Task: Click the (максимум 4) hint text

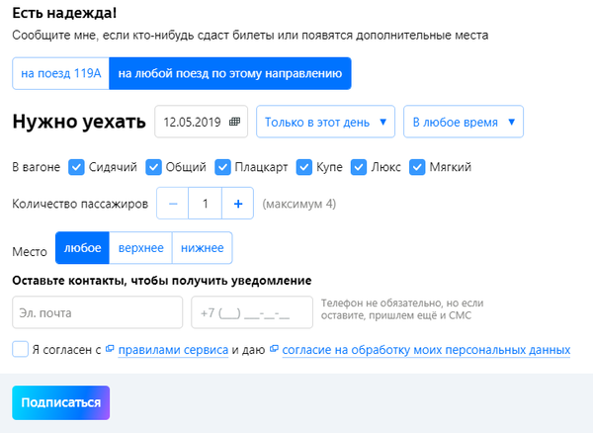Action: click(x=299, y=204)
